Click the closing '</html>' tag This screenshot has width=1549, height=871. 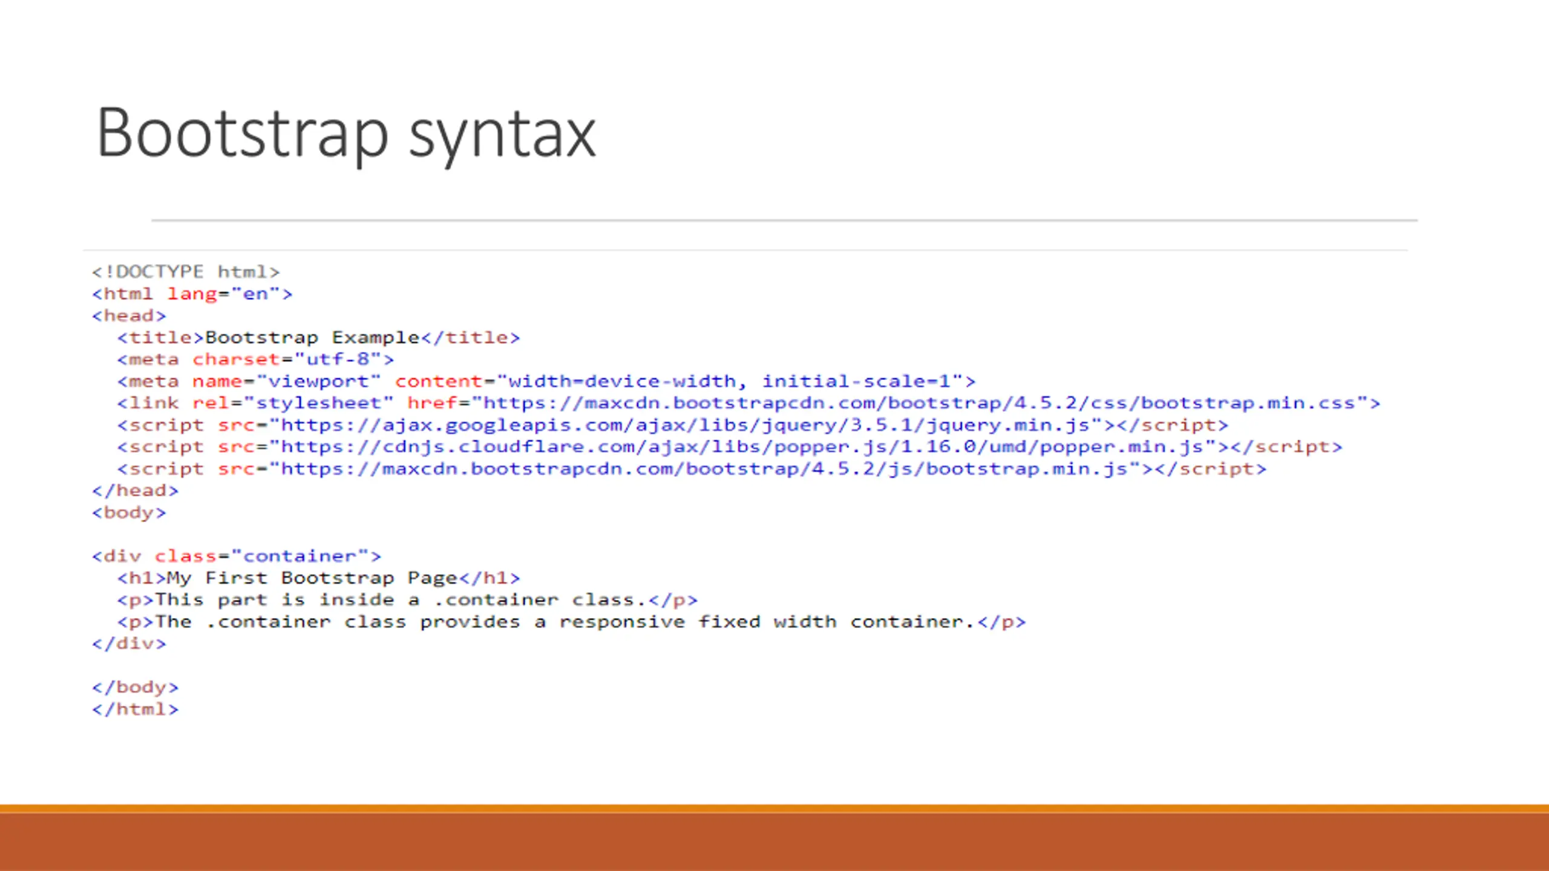[x=136, y=710]
